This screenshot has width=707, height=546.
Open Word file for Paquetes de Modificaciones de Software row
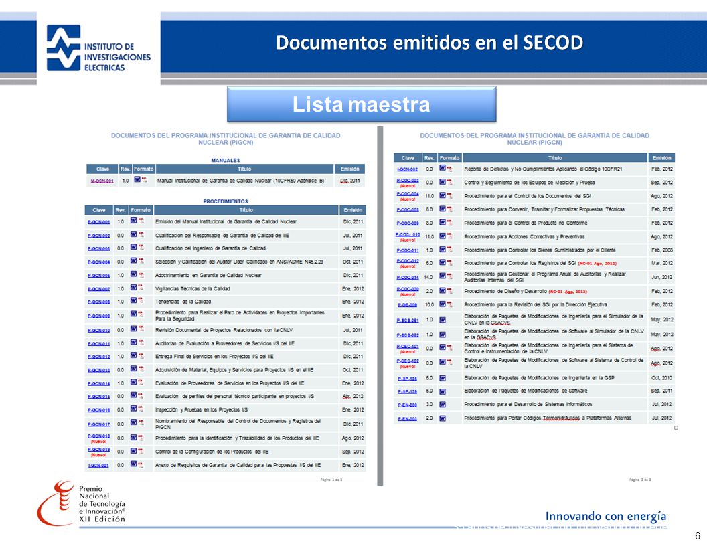click(x=443, y=391)
